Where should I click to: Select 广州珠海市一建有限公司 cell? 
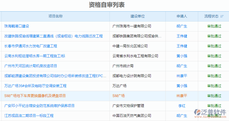[132, 26]
